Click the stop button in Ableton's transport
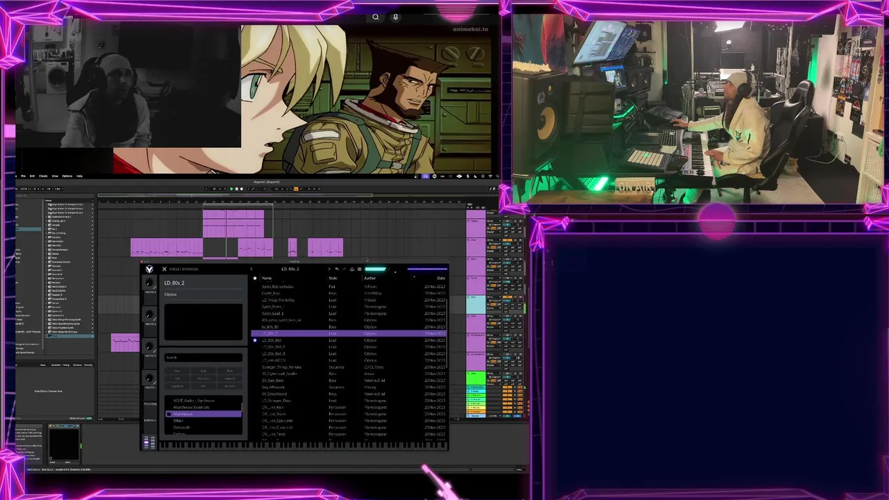 [x=237, y=189]
